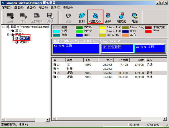Click the Undo All (全部撤消) icon

pos(37,16)
